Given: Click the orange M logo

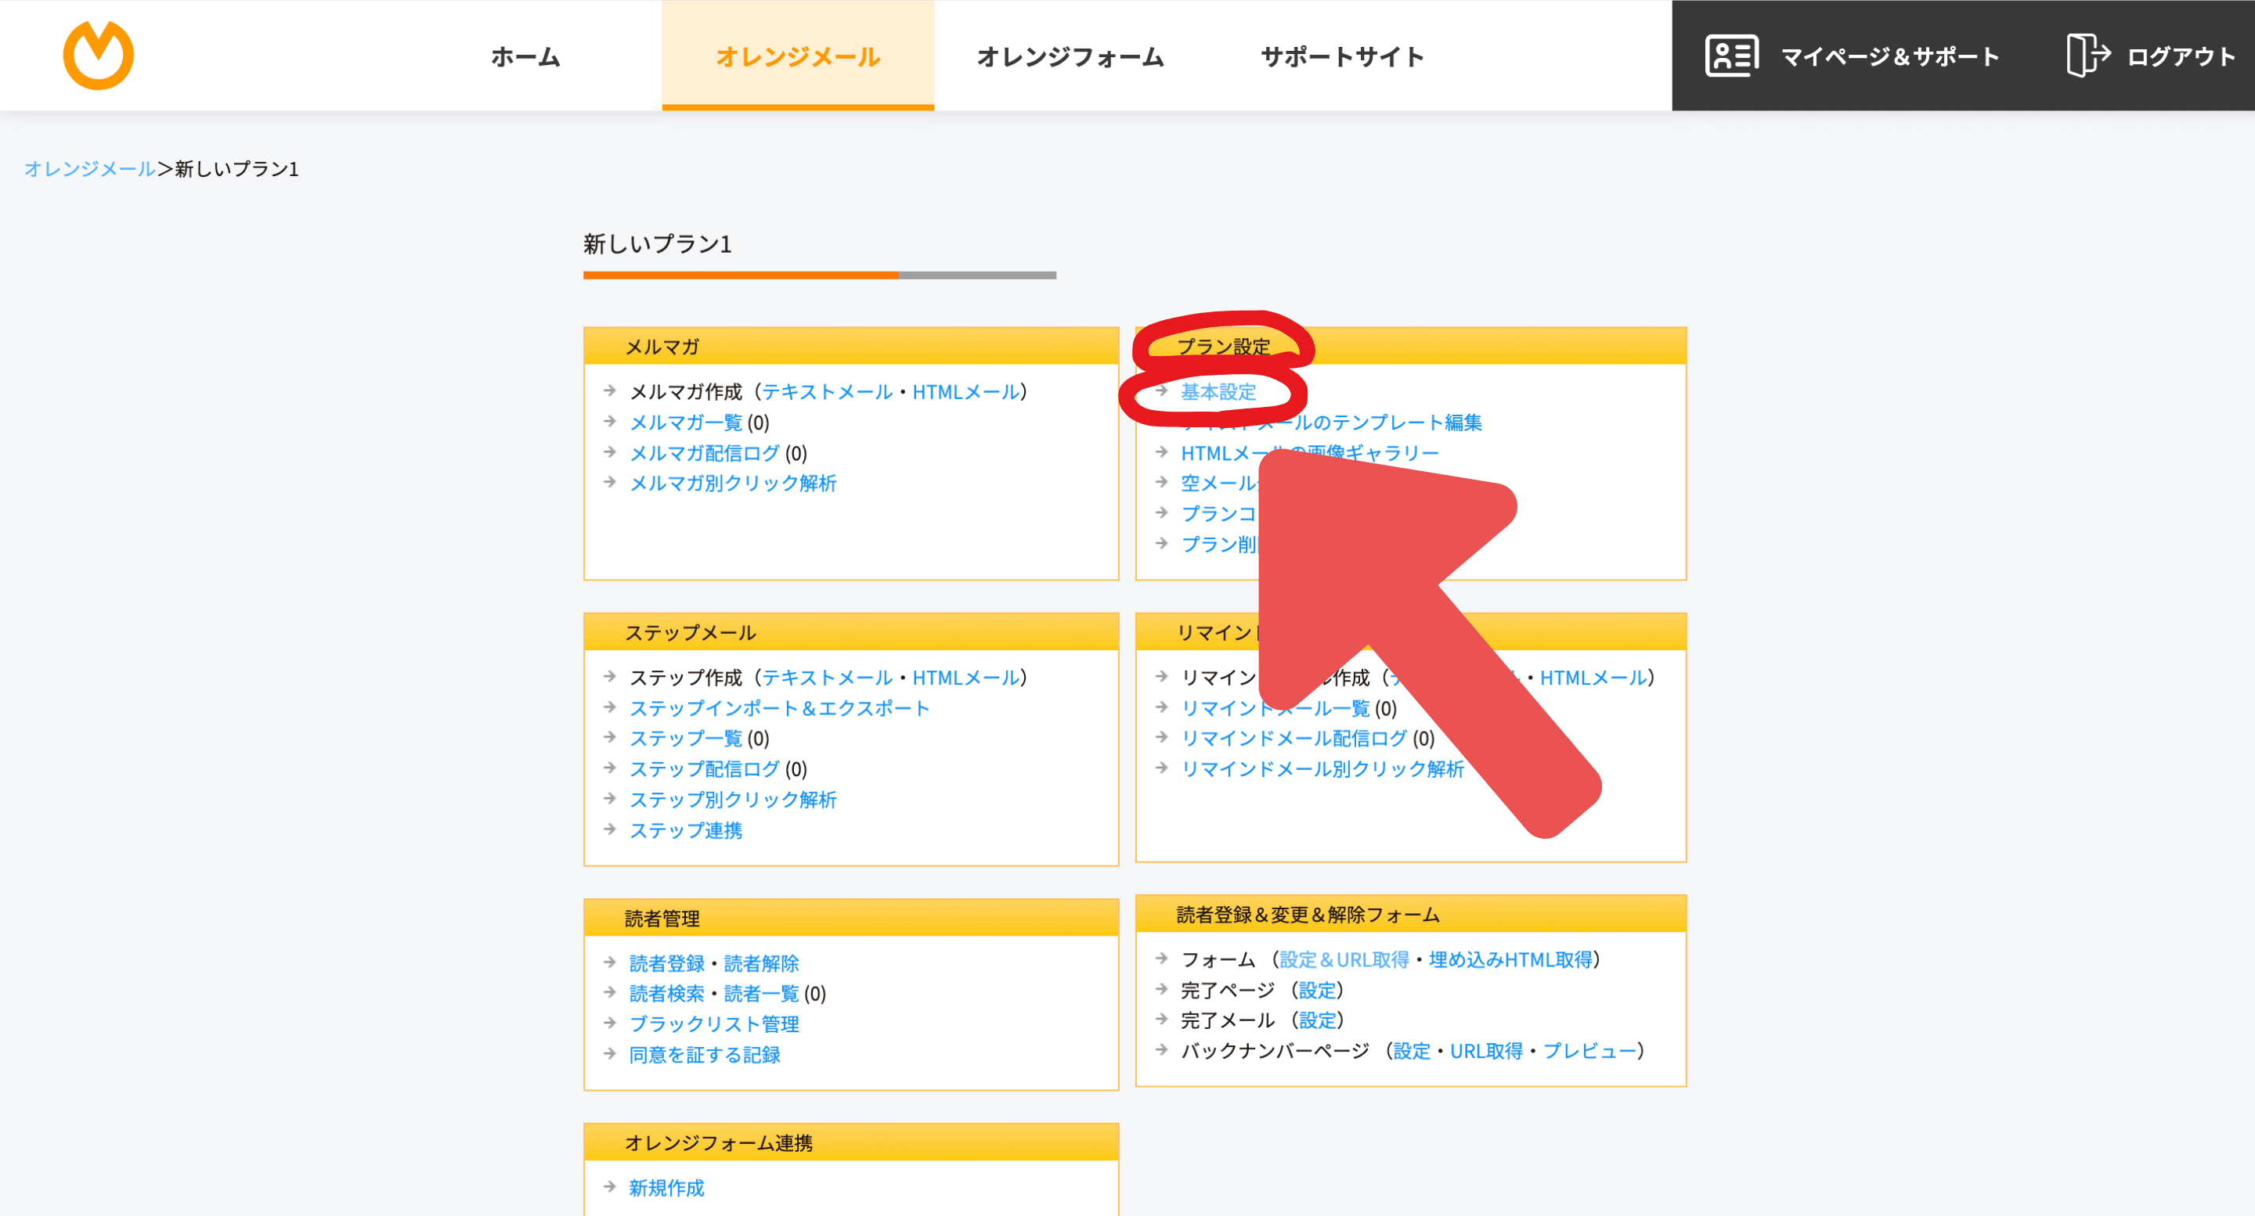Looking at the screenshot, I should (98, 55).
